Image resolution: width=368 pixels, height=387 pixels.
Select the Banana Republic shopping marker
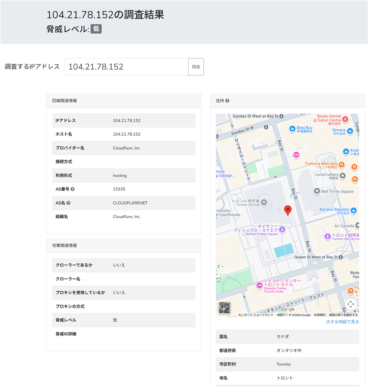pos(353,211)
